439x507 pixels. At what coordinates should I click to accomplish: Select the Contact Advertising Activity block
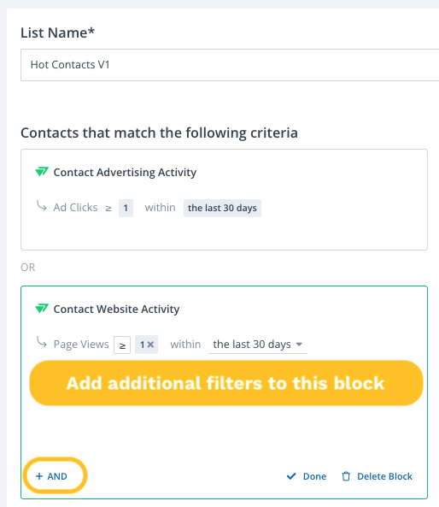coord(224,199)
